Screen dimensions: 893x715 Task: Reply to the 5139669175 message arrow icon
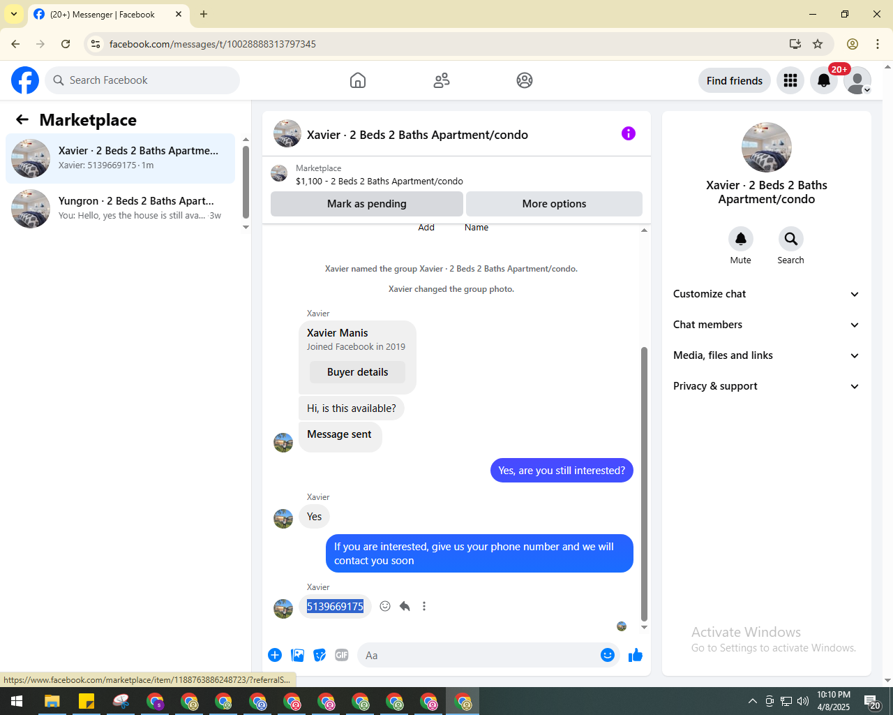pos(405,606)
